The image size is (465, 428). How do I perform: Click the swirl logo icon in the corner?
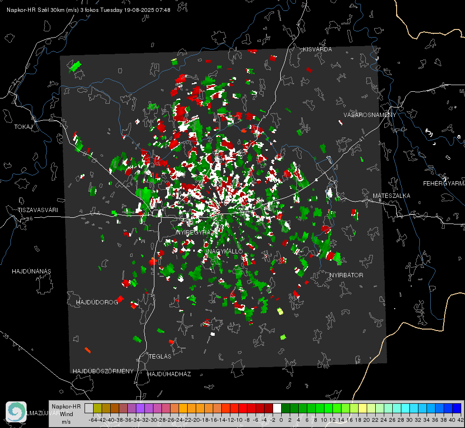pyautogui.click(x=16, y=412)
